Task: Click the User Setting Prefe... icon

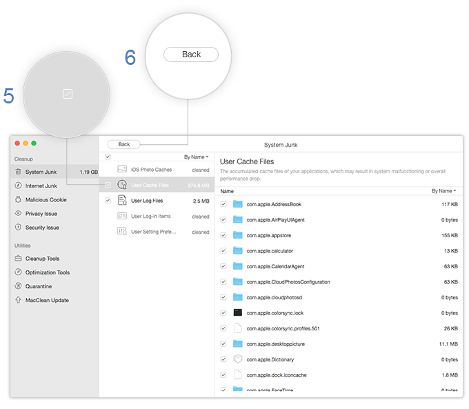Action: pyautogui.click(x=122, y=231)
